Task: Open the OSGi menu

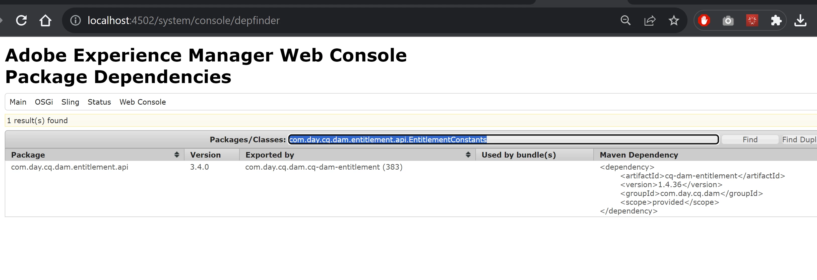Action: (44, 102)
